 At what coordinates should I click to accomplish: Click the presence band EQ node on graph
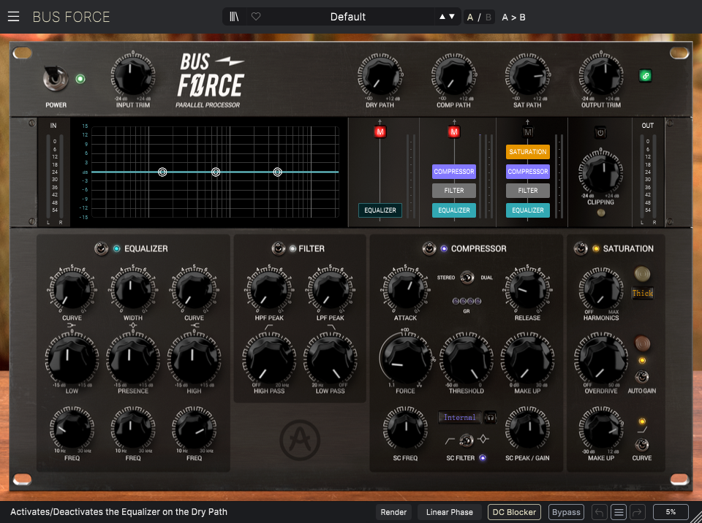[216, 172]
